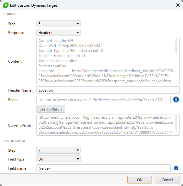Click the 'SOURCE:' section heading

coord(10,14)
